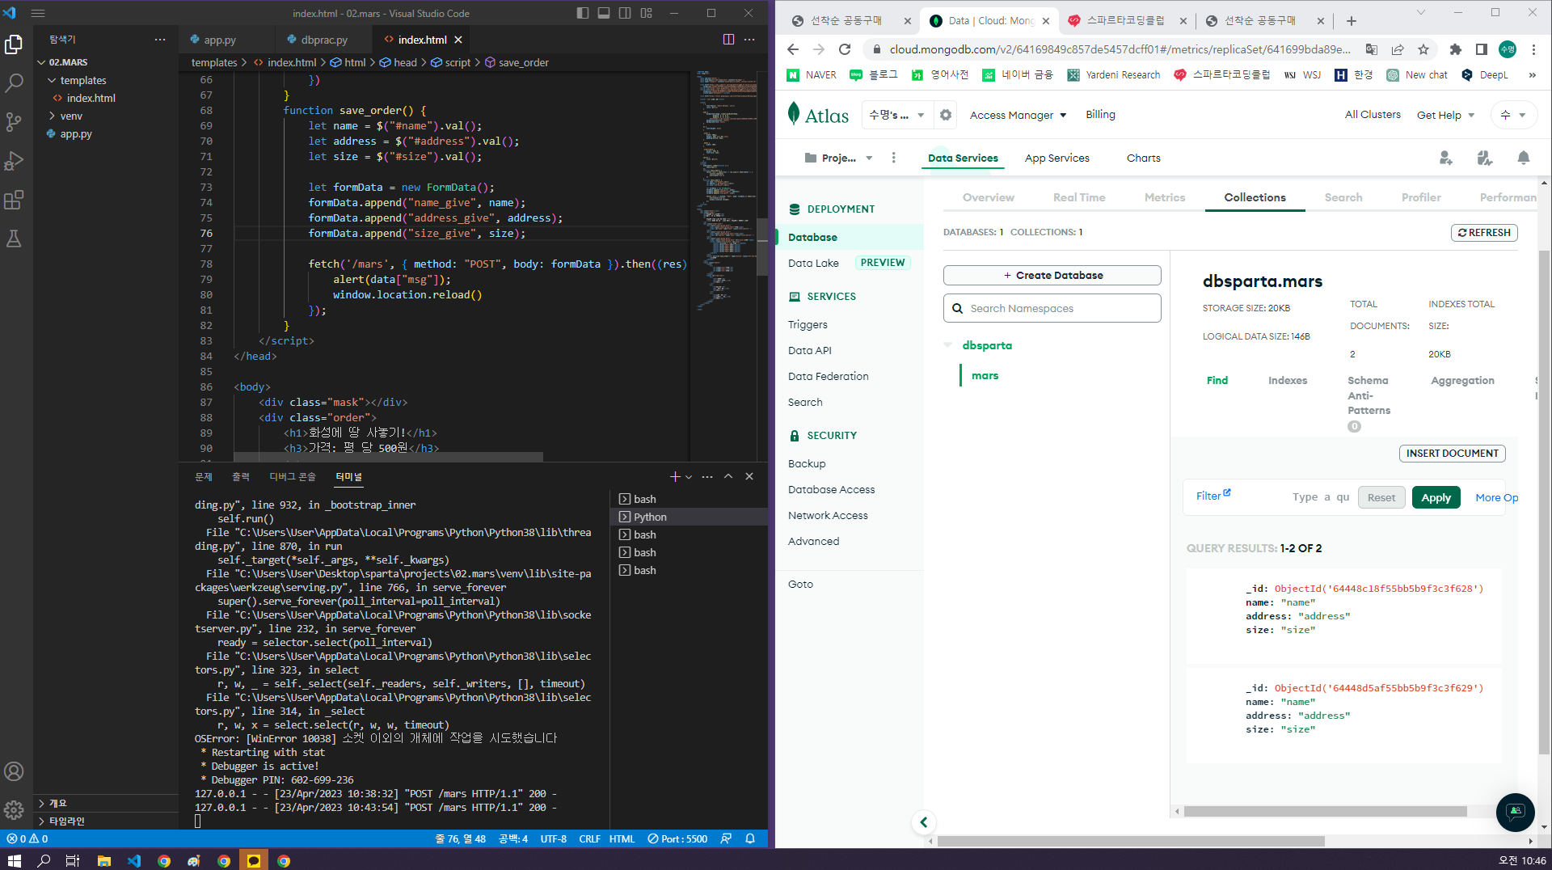Close the VS Code terminal panel

click(x=749, y=477)
